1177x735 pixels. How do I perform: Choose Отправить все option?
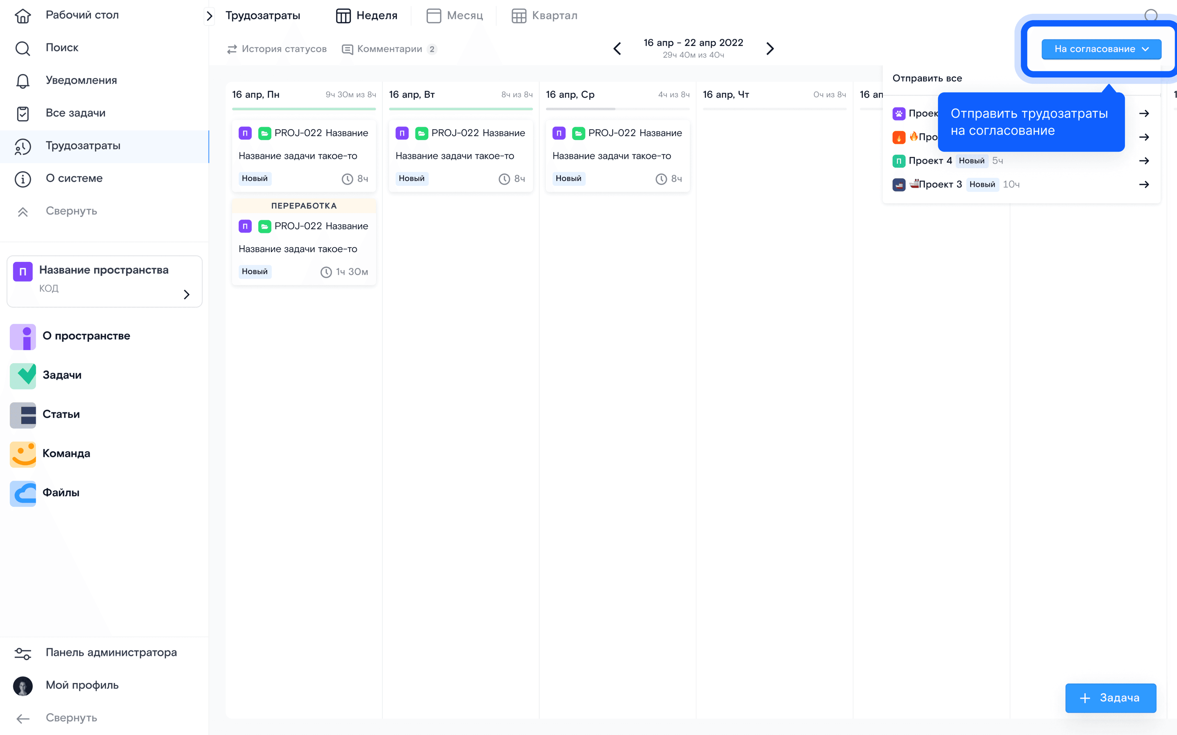click(927, 78)
